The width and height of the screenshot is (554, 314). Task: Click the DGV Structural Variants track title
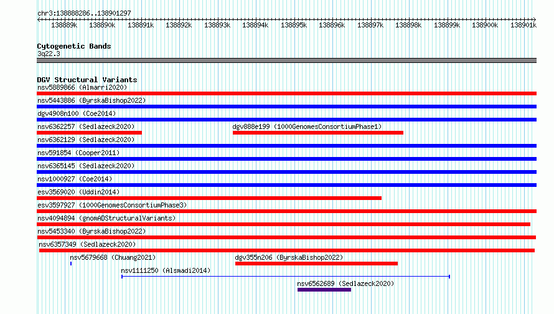click(87, 80)
